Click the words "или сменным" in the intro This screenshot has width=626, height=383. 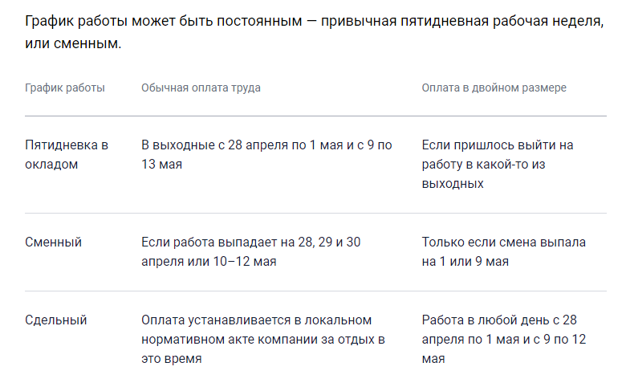click(x=72, y=43)
